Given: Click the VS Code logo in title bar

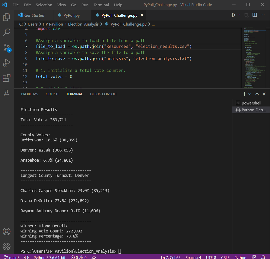Looking at the screenshot, I should coord(5,5).
